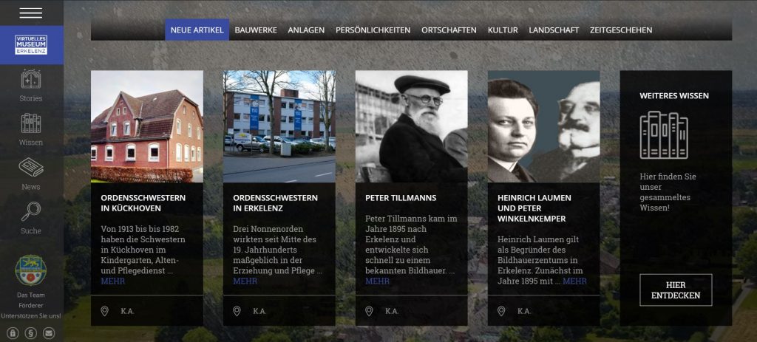Open the hamburger menu icon
Viewport: 757px width, 342px height.
(x=31, y=13)
